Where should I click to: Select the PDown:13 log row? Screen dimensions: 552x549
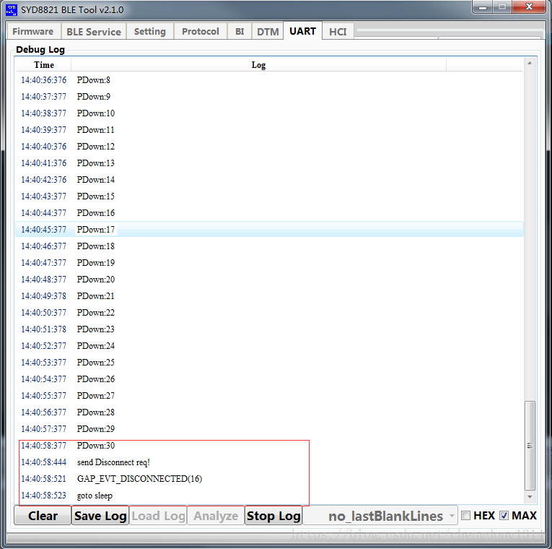[x=269, y=163]
